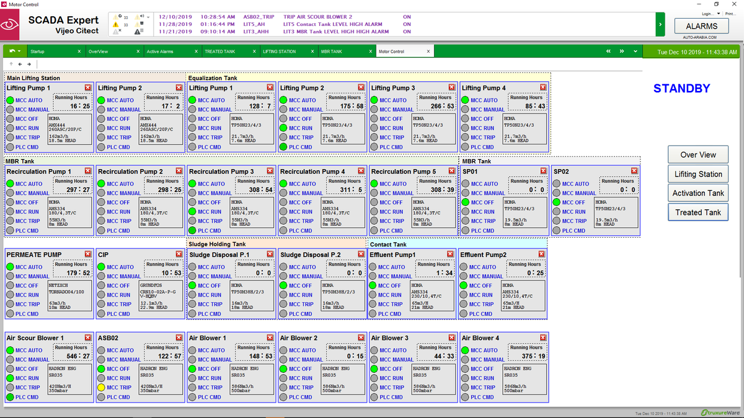The width and height of the screenshot is (744, 418).
Task: Close the ASB02 panel
Action: 179,338
